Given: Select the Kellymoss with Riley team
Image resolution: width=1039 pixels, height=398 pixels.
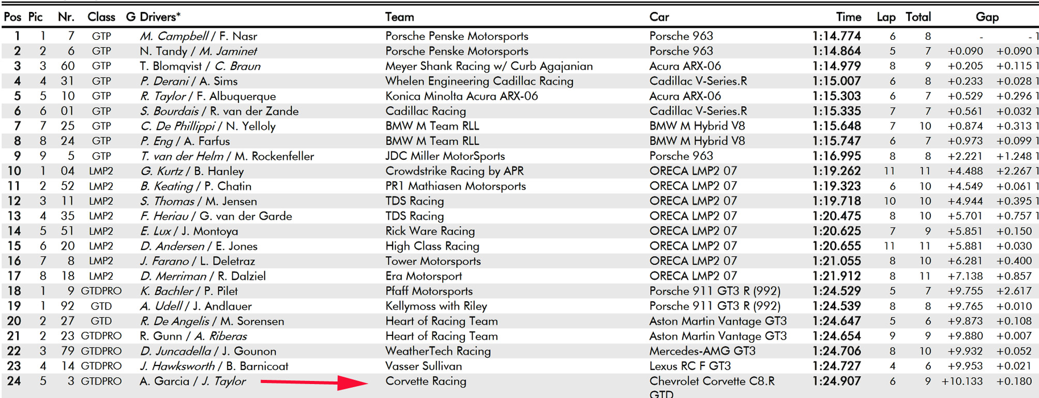Looking at the screenshot, I should click(436, 306).
